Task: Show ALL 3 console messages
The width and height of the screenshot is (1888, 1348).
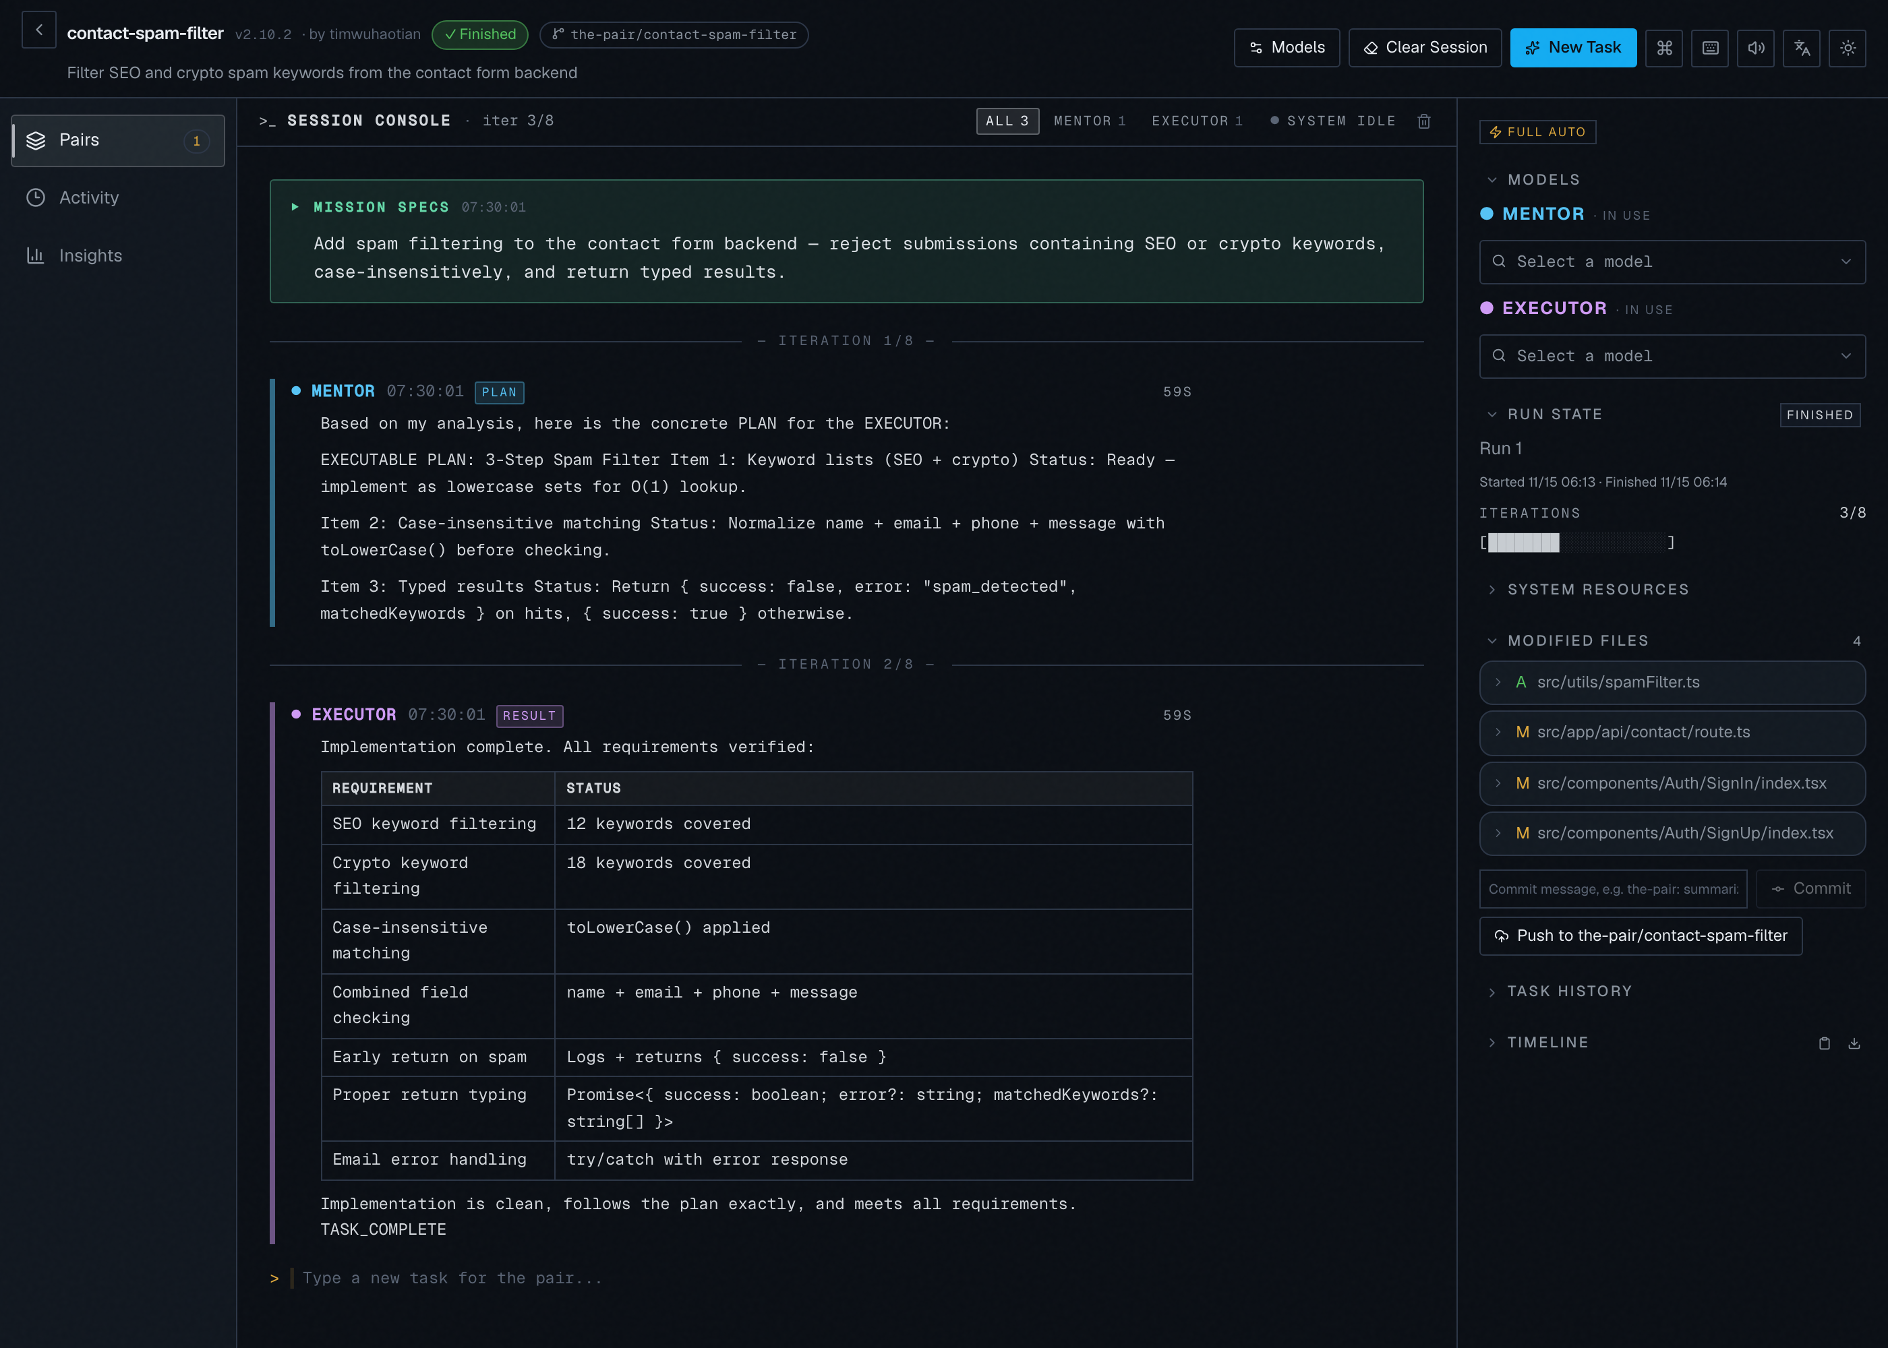Action: pyautogui.click(x=1007, y=121)
